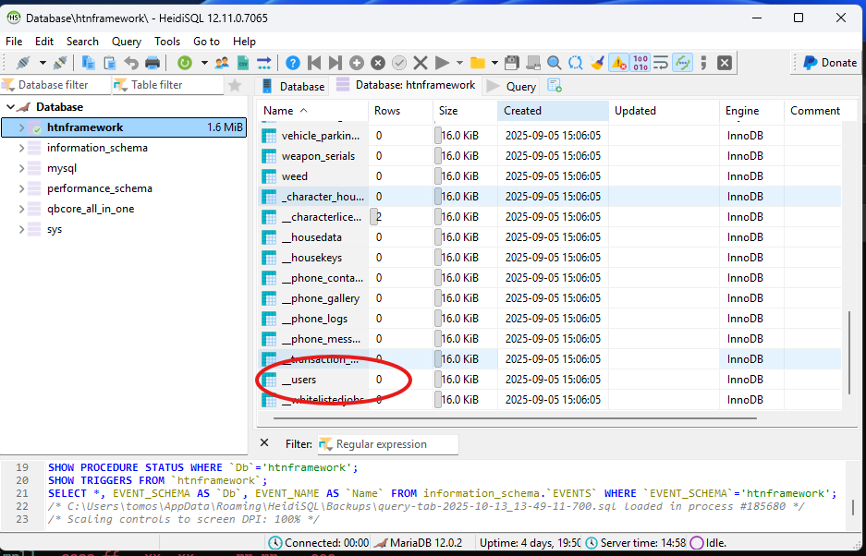Click the broom clean-up icon
This screenshot has height=556, width=866.
597,63
